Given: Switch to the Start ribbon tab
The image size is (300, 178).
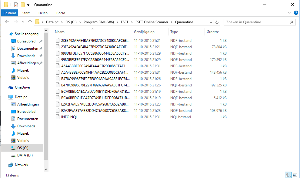Looking at the screenshot, I should (26, 13).
